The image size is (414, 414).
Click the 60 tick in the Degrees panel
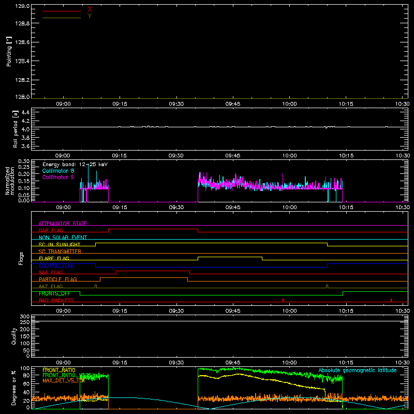point(26,383)
